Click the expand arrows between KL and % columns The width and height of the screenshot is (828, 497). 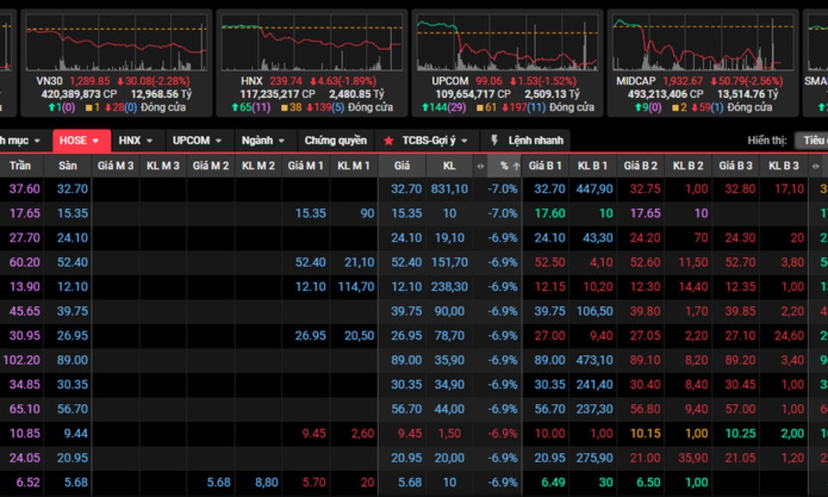tap(480, 166)
